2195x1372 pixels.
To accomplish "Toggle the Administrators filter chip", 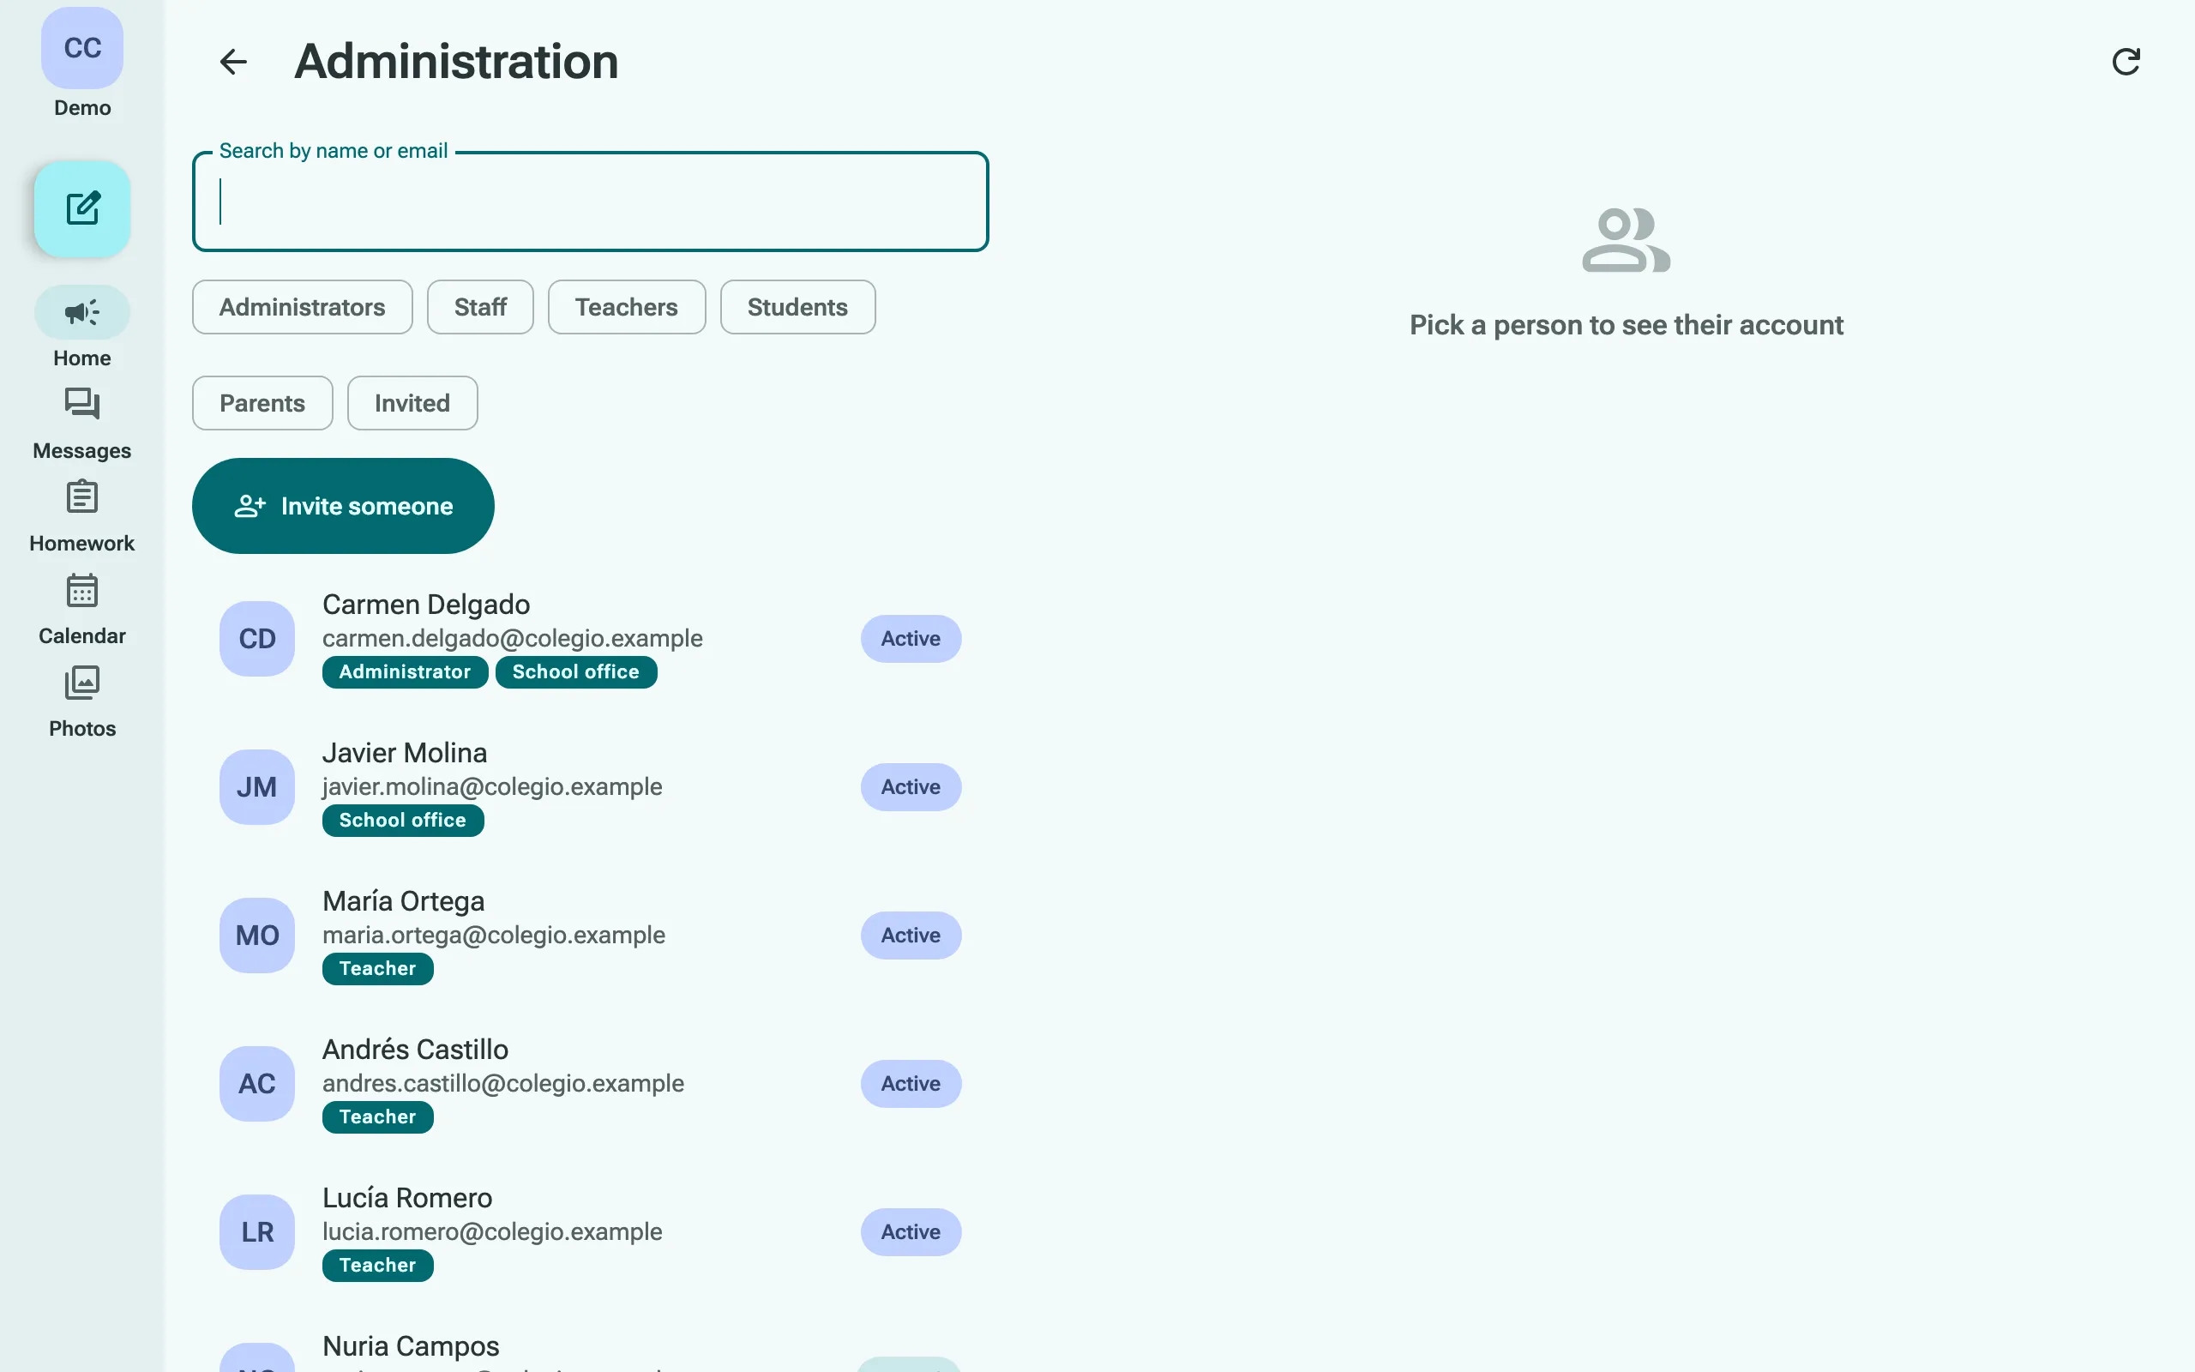I will (302, 307).
